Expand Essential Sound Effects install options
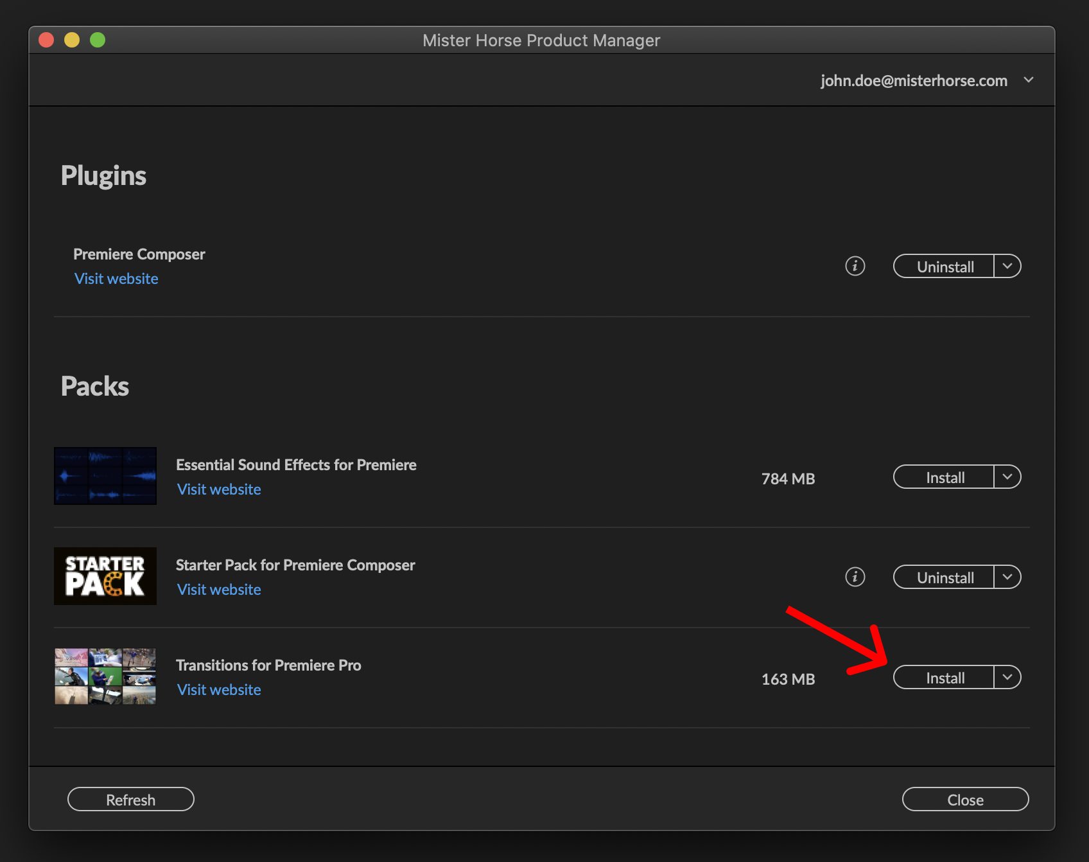The image size is (1089, 862). point(1007,477)
